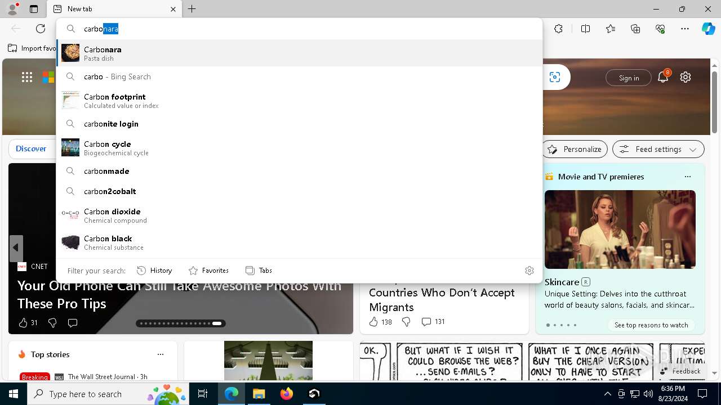Open Collections toolbar icon
721x405 pixels.
(x=635, y=29)
